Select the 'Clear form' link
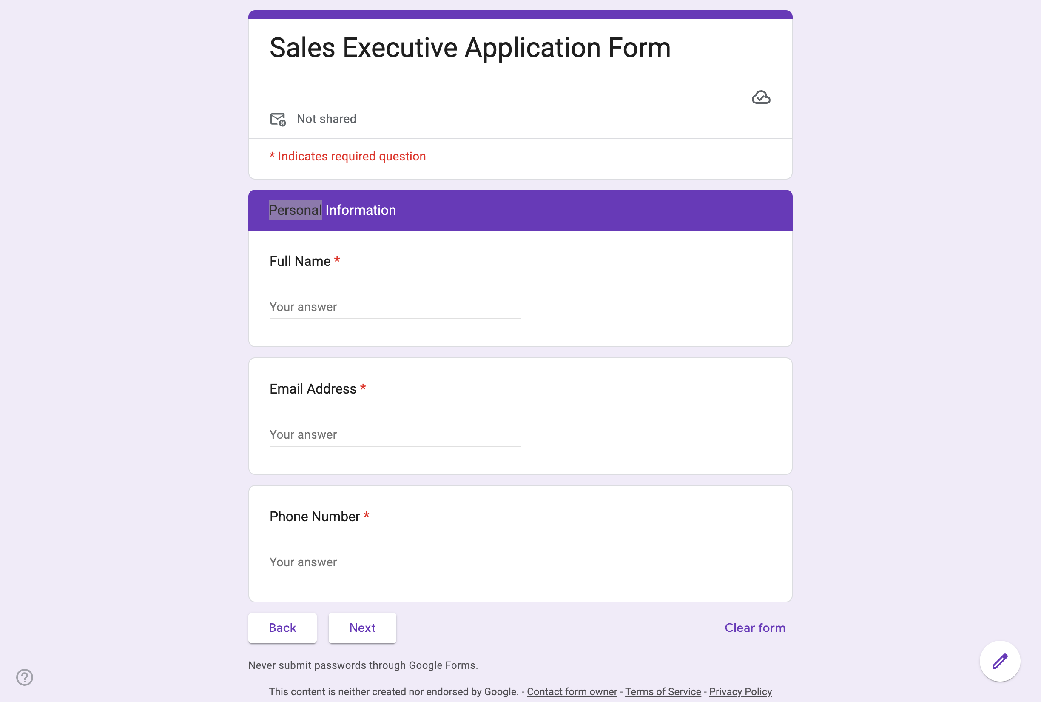 (754, 627)
